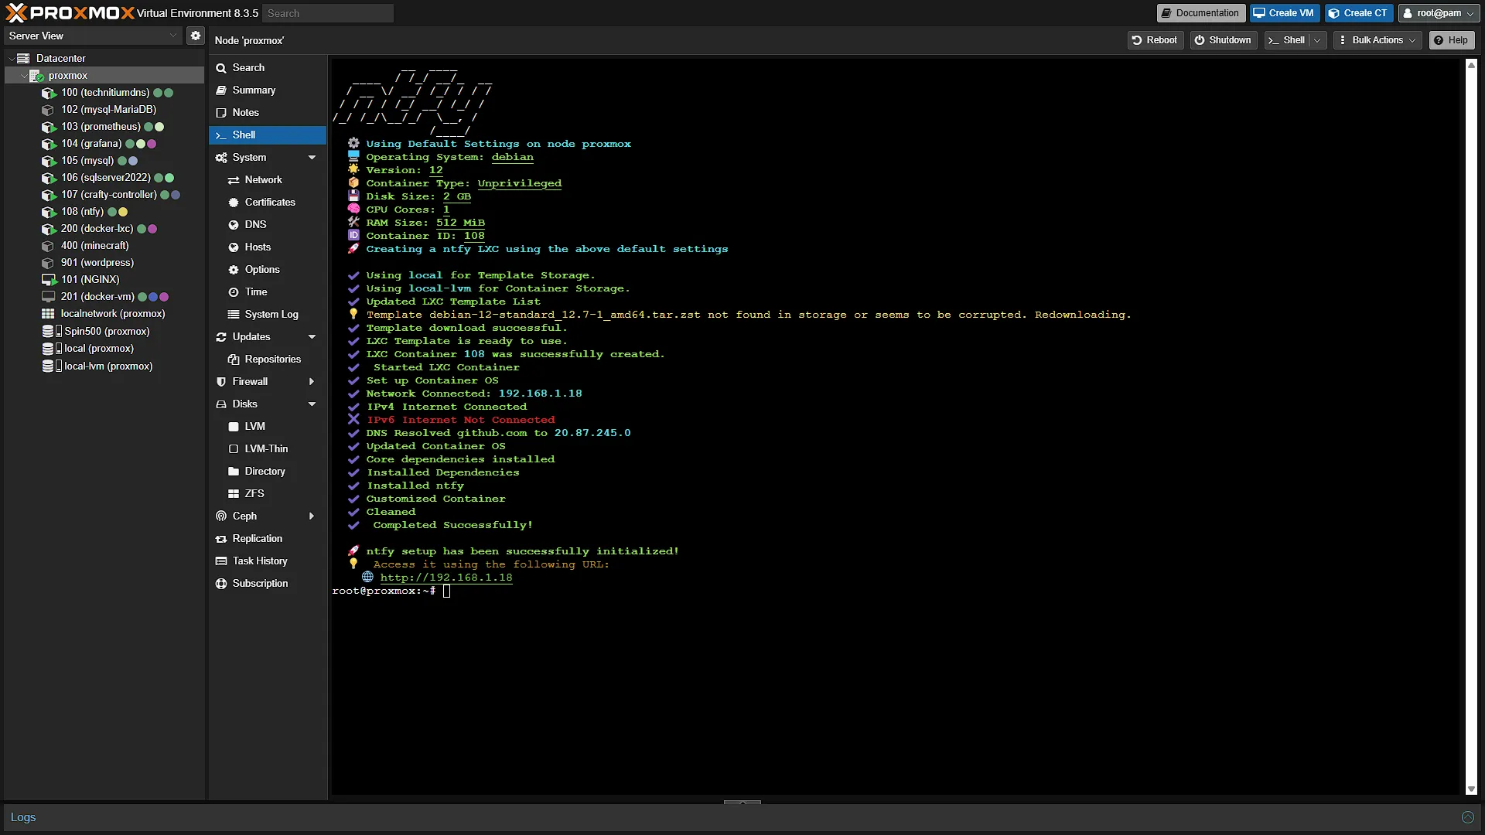This screenshot has width=1485, height=835.
Task: Click the Notes sticky-note icon
Action: tap(221, 113)
